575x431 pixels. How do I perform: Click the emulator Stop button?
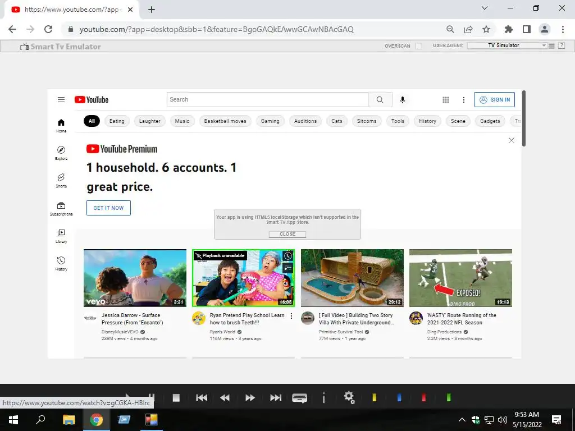tap(176, 398)
